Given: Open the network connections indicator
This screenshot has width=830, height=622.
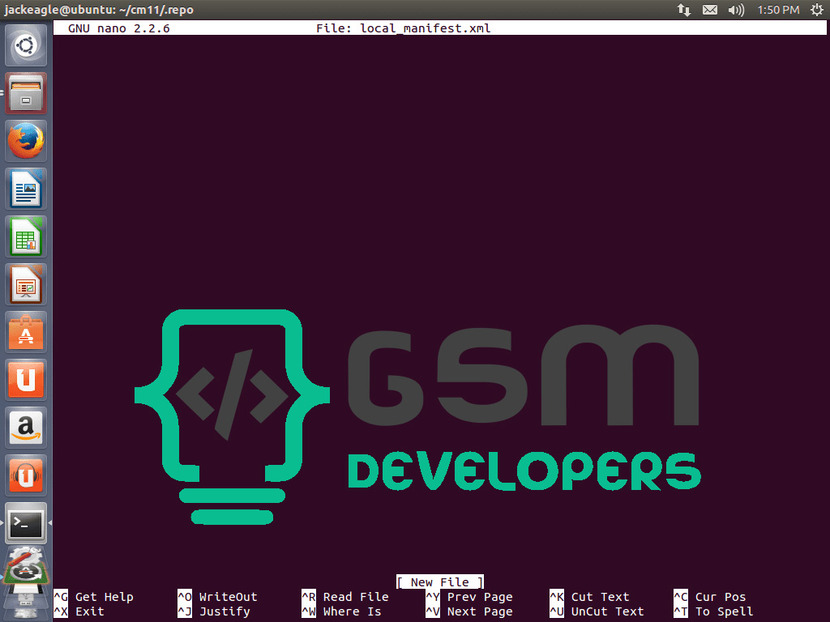Looking at the screenshot, I should [x=684, y=10].
